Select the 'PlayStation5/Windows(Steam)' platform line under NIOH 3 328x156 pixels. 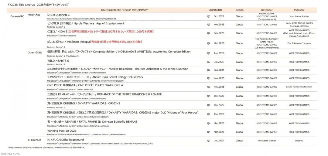[x=61, y=36]
